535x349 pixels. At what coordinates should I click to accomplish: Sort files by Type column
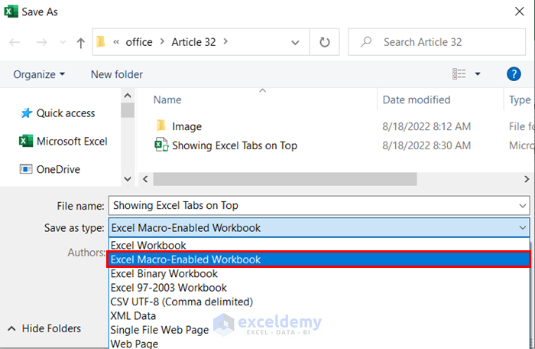pyautogui.click(x=520, y=99)
